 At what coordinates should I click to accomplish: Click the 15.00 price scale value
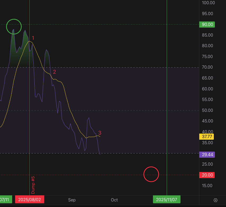coord(207,186)
